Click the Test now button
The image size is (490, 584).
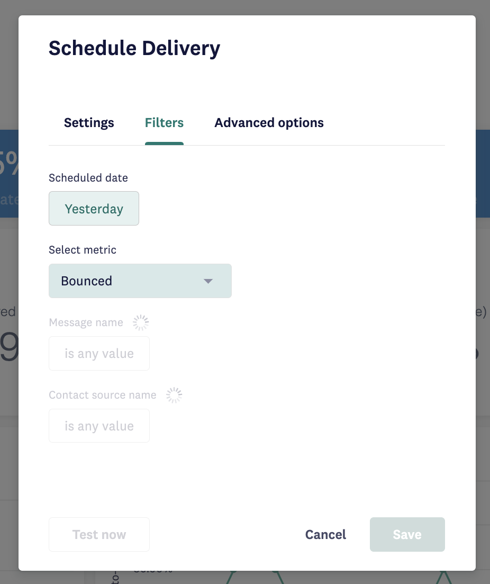coord(99,534)
